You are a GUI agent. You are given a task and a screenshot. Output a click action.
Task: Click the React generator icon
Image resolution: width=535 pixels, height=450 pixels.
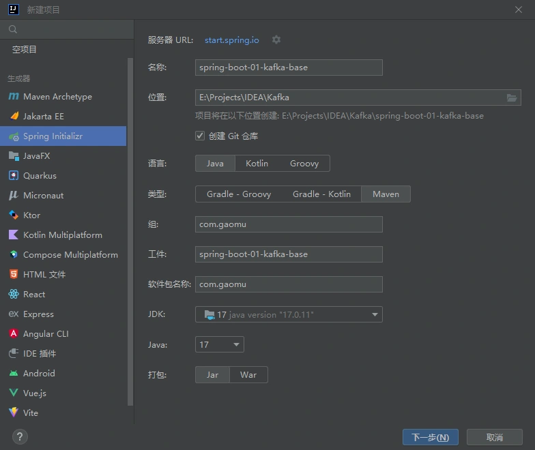[x=13, y=295]
